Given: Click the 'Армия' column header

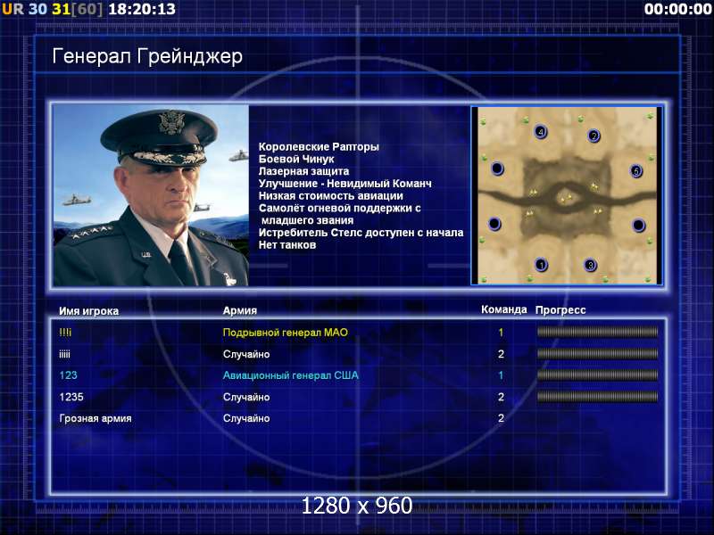Looking at the screenshot, I should point(240,310).
